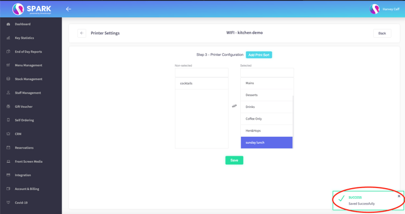The image size is (405, 214).
Task: Click the swap arrows between lists
Action: (234, 106)
